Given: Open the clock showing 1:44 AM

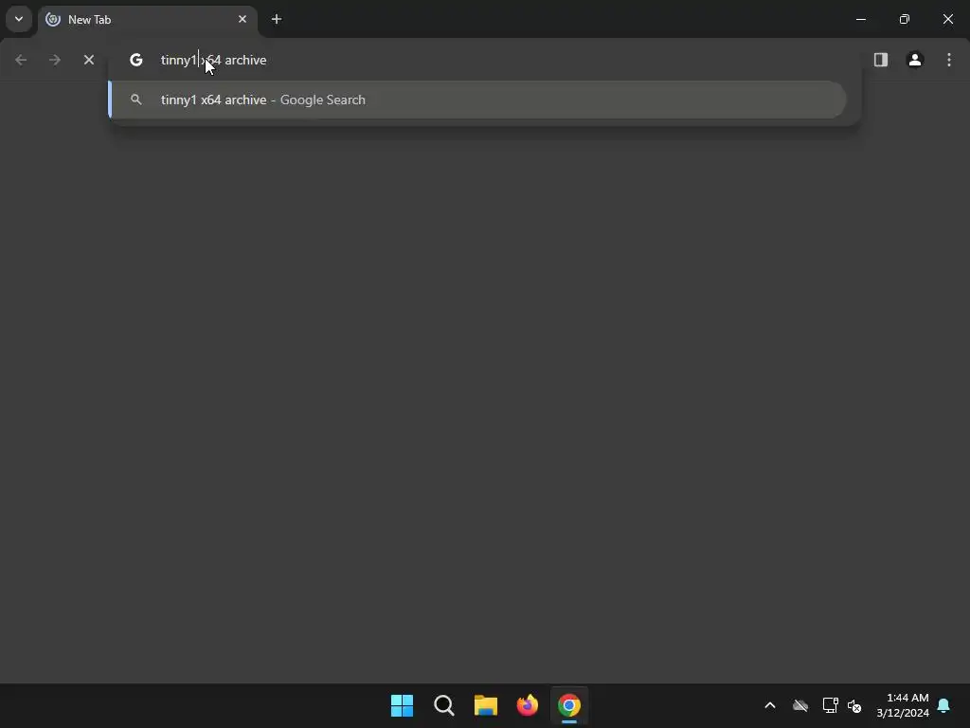Looking at the screenshot, I should [x=903, y=705].
